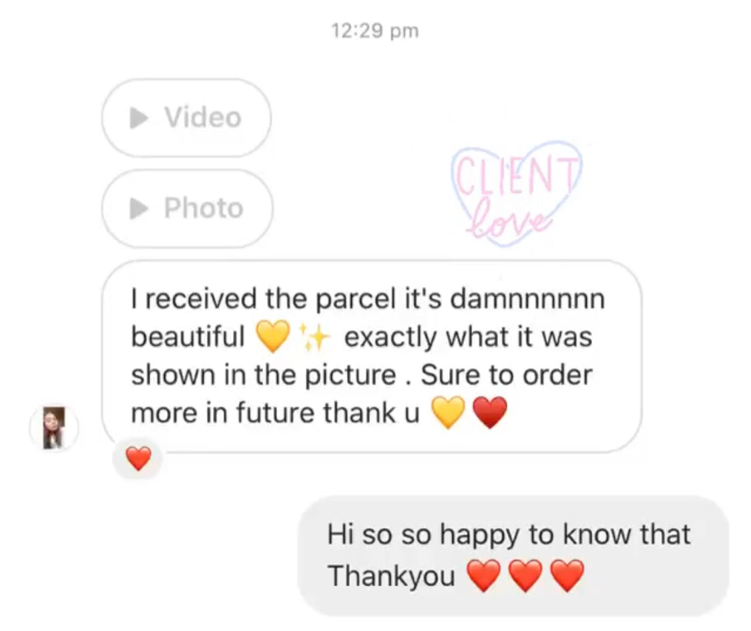Click the 12:29 pm timestamp

(x=375, y=31)
